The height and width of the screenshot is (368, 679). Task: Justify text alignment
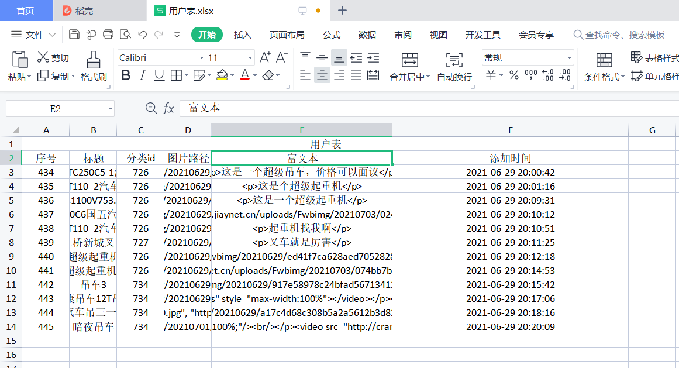(x=356, y=75)
